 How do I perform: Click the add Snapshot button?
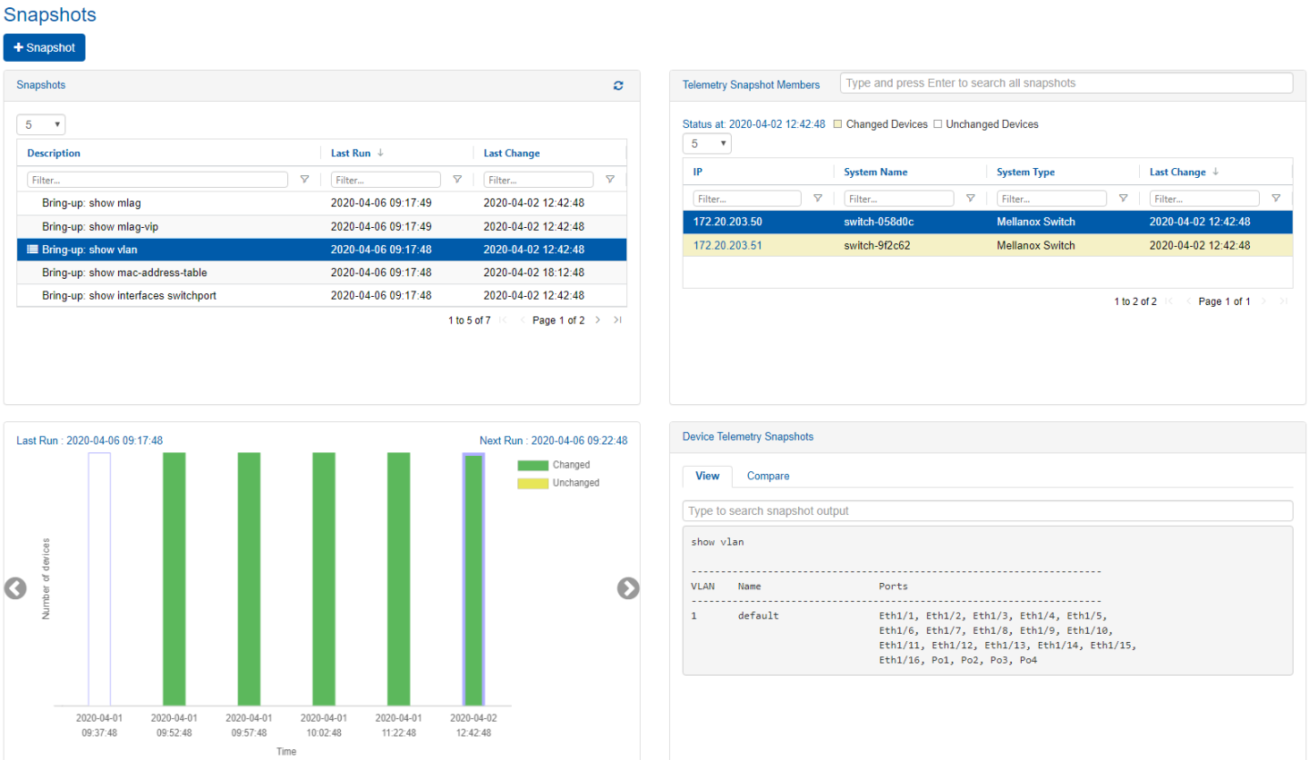[45, 47]
